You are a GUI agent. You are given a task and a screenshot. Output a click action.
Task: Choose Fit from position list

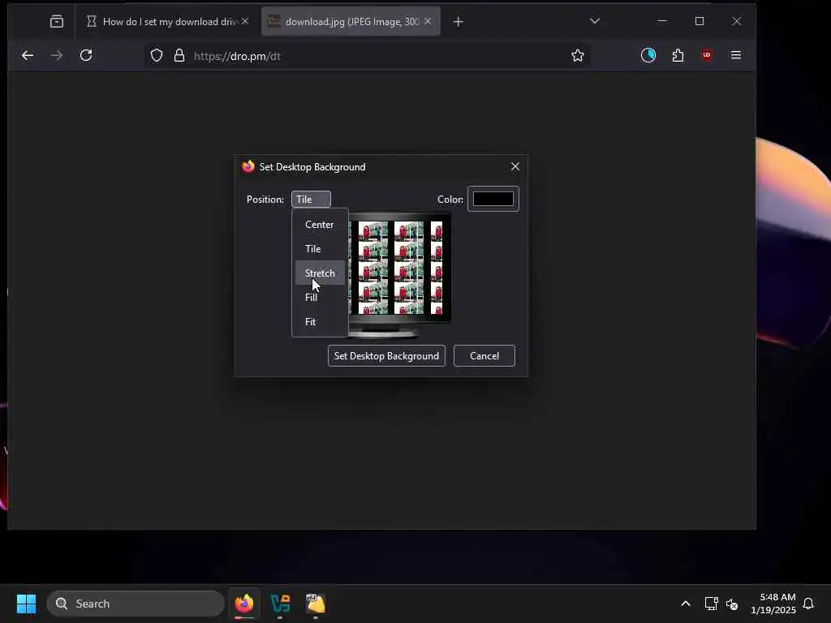coord(320,321)
